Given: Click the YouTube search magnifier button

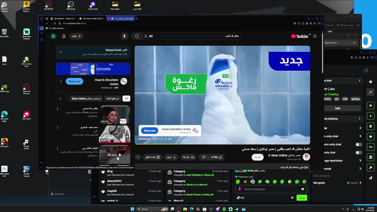Looking at the screenshot, I should 137,36.
